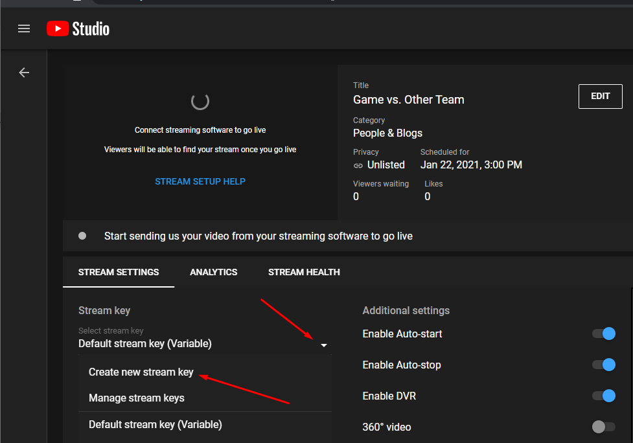633x443 pixels.
Task: Click the loading spinner in preview
Action: coord(200,101)
